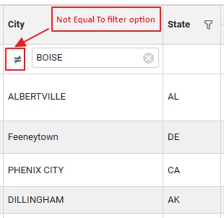Open the State column filter icon

(209, 25)
